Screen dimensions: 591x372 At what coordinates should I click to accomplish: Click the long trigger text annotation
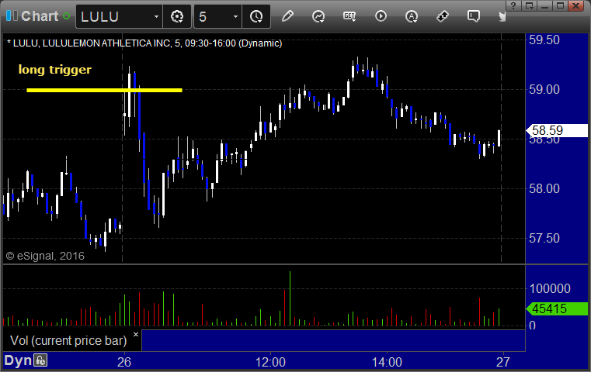(x=55, y=69)
